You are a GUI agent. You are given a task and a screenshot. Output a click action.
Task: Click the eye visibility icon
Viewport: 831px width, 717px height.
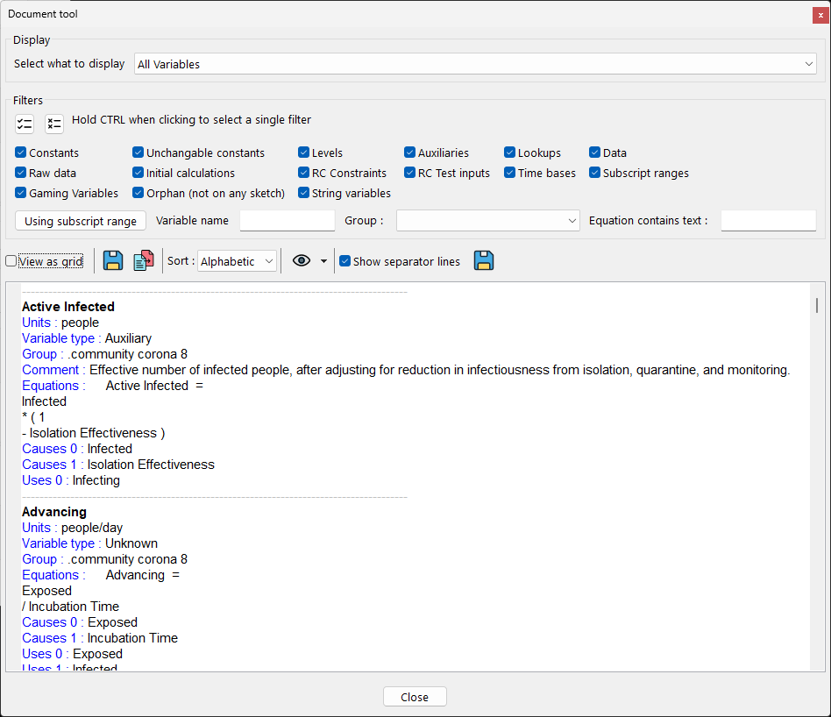coord(302,260)
